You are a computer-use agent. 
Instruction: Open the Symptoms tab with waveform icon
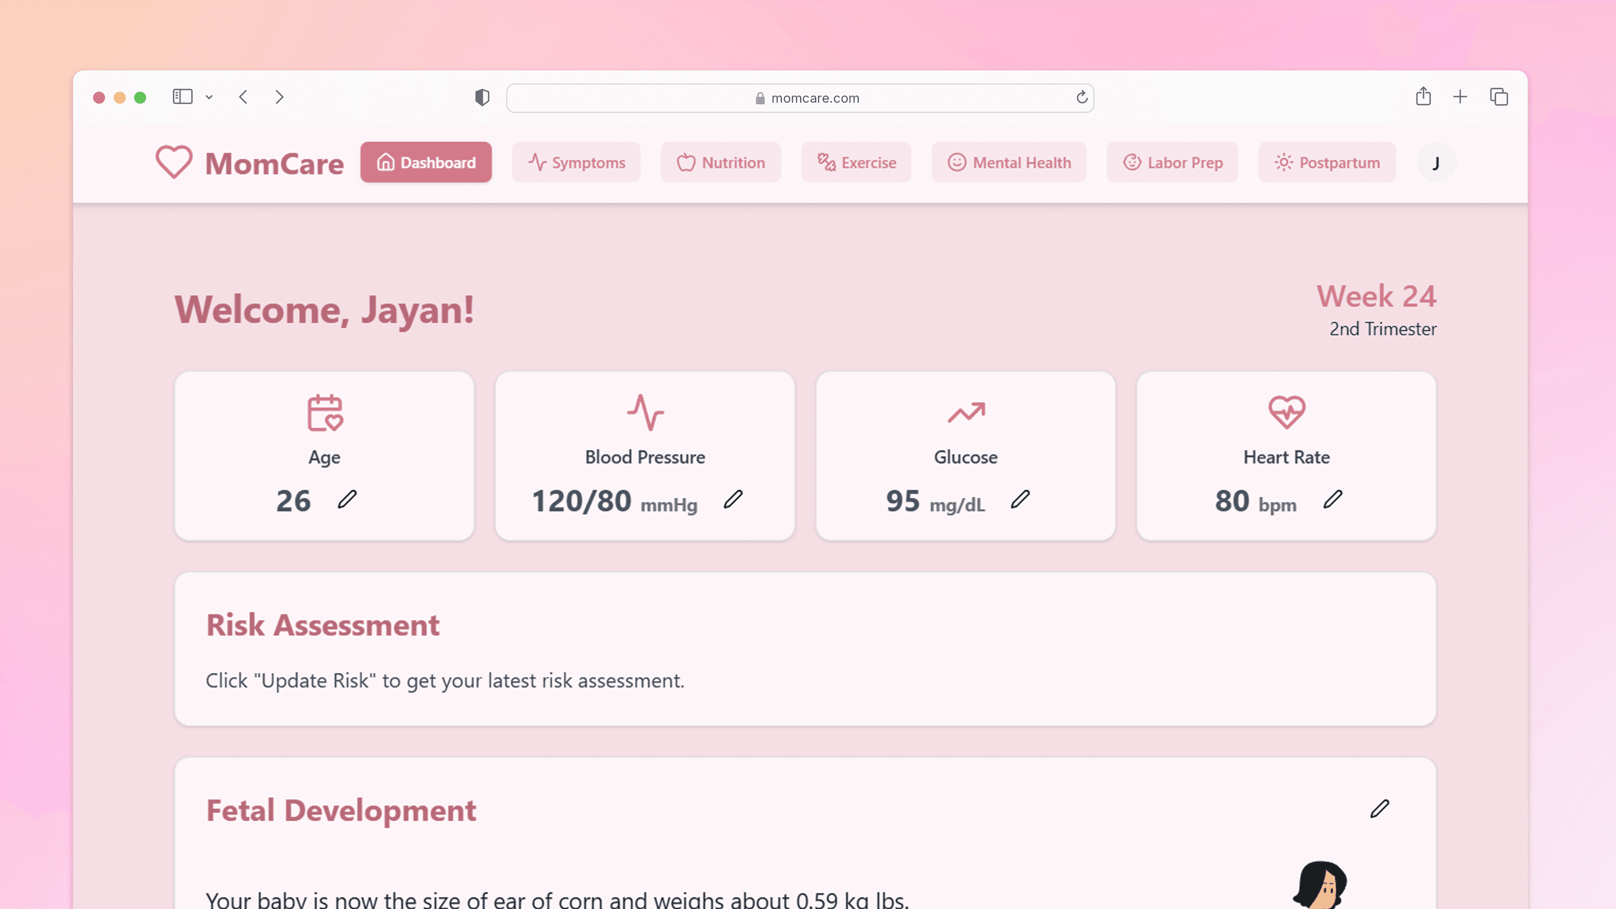pyautogui.click(x=538, y=162)
